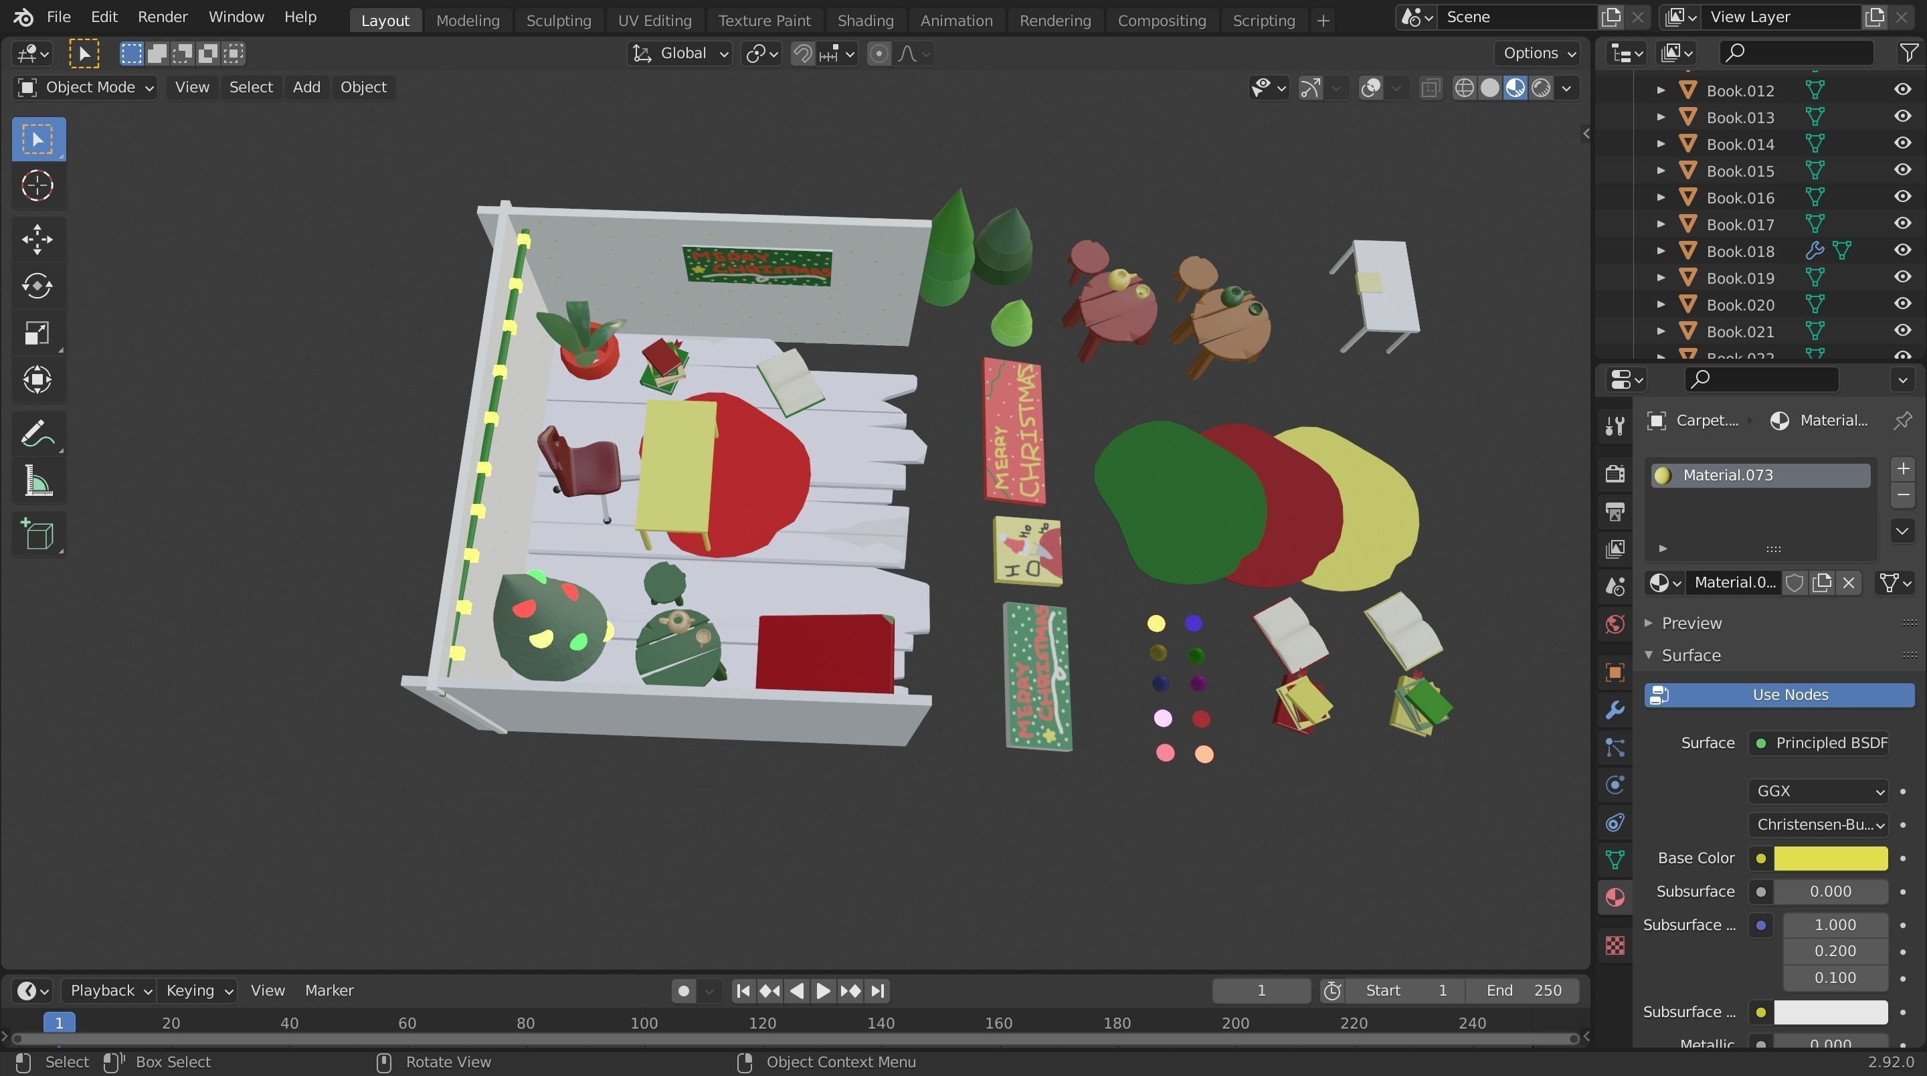1927x1076 pixels.
Task: Hide Book.018 in the outliner
Action: (1902, 251)
